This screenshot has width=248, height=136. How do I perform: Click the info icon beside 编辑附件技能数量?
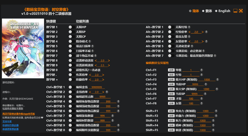tap(118, 130)
